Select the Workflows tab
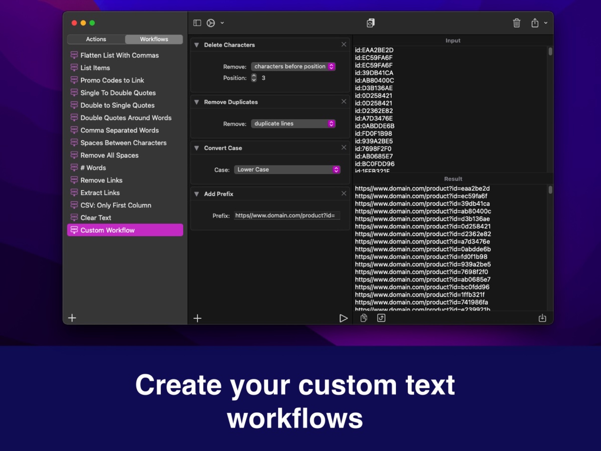Screen dimensions: 601x451 [154, 39]
